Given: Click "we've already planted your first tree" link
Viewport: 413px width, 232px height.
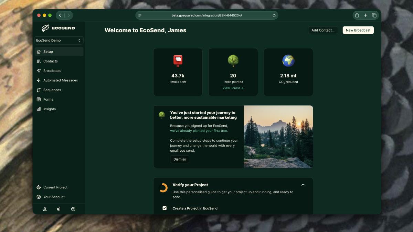Looking at the screenshot, I should tap(199, 131).
